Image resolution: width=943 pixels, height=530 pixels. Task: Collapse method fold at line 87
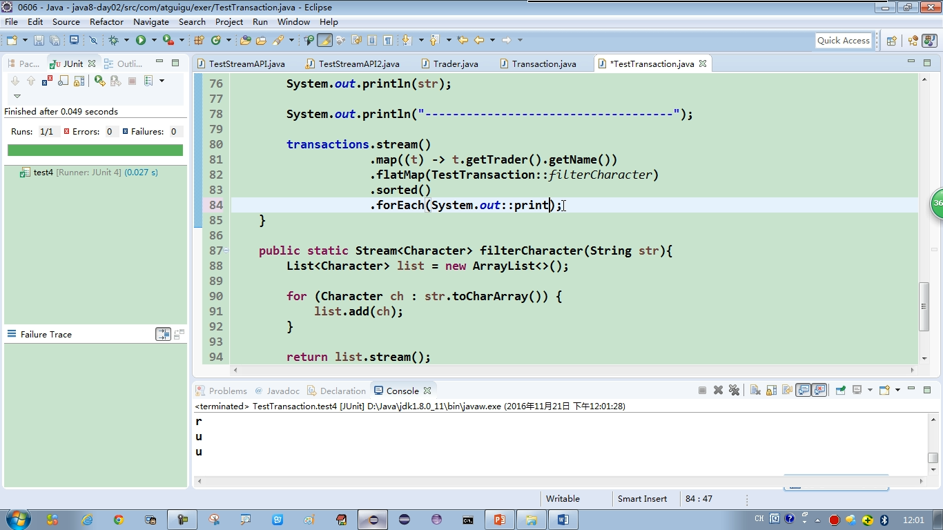pyautogui.click(x=226, y=251)
